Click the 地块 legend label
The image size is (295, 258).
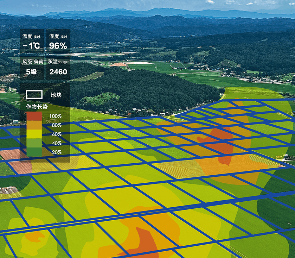tap(56, 95)
